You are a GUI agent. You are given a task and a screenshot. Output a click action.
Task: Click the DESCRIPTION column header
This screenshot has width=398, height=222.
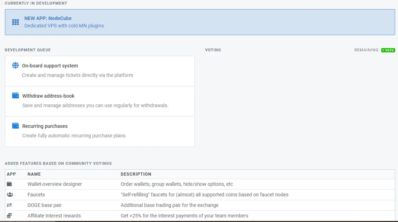(136, 174)
